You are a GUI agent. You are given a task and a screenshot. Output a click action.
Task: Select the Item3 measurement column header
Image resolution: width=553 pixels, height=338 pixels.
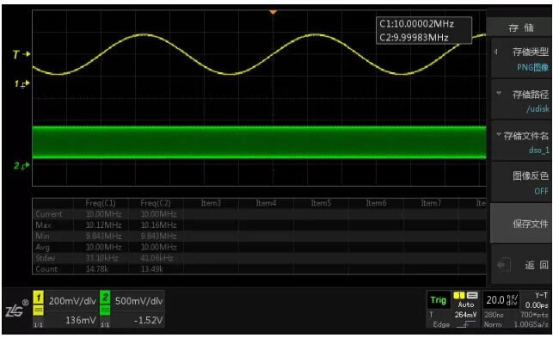coord(211,203)
